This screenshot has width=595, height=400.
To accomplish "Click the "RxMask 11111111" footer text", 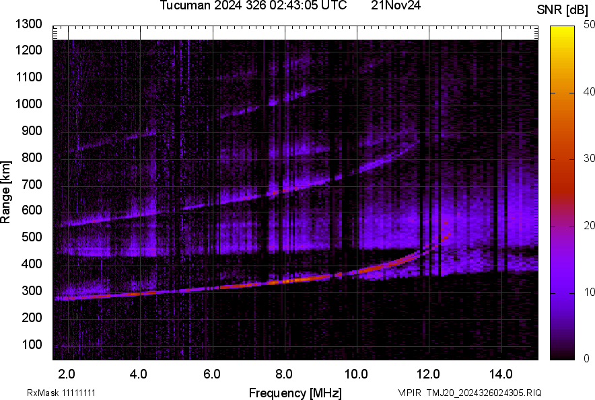I will [61, 393].
